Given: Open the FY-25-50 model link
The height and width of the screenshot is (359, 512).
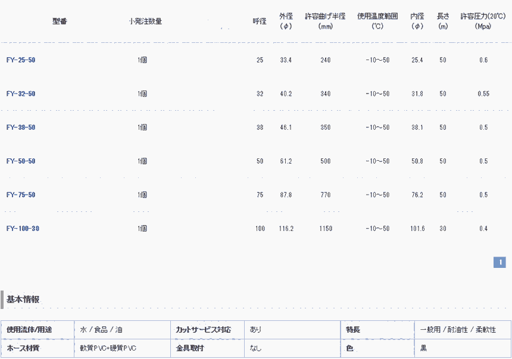Looking at the screenshot, I should click(21, 60).
